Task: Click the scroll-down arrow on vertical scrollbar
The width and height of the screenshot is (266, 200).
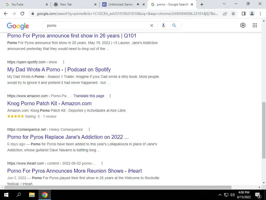Action: pyautogui.click(x=264, y=183)
